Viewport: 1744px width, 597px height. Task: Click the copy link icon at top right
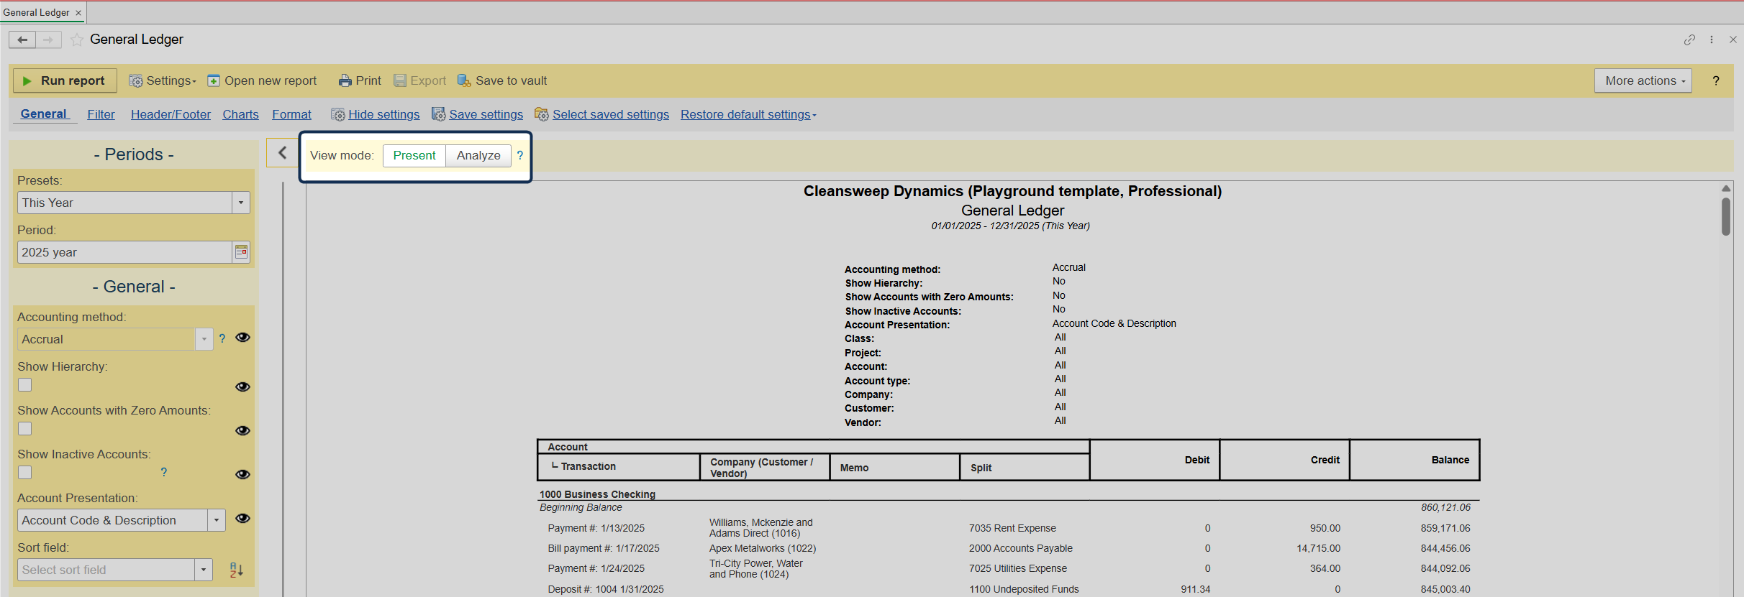pos(1689,40)
